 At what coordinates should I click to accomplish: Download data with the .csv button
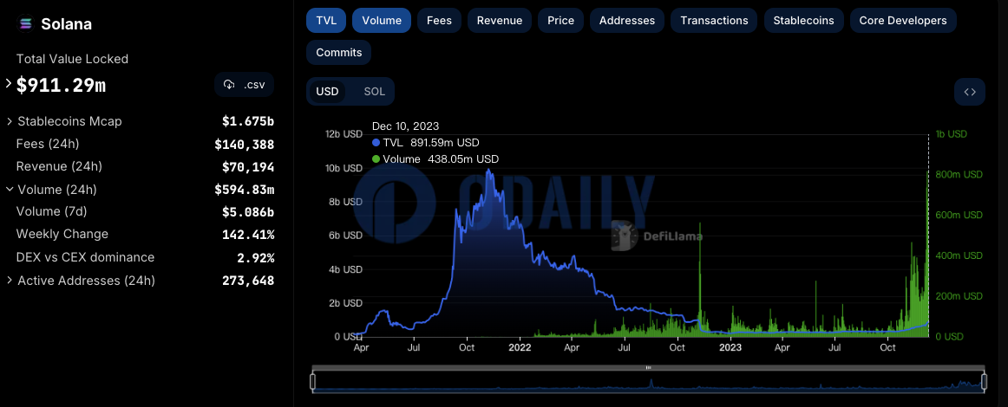tap(245, 85)
